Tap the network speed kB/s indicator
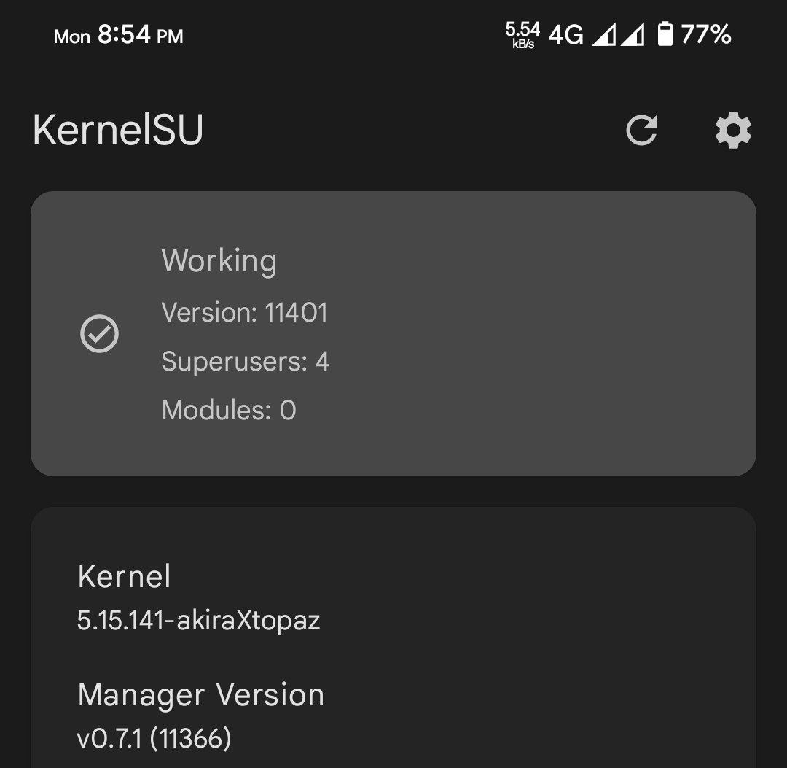The width and height of the screenshot is (787, 768). tap(522, 34)
